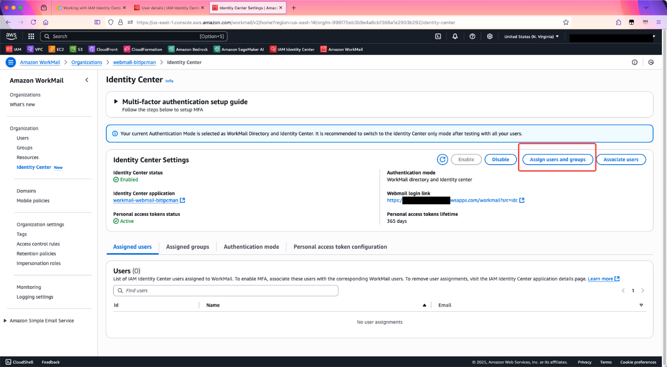Open the Amazon WorkMail favorites shortcut
Image resolution: width=667 pixels, height=367 pixels.
tap(341, 49)
